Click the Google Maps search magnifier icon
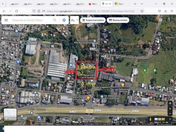Screen dimensions: 176x132 click(55, 20)
